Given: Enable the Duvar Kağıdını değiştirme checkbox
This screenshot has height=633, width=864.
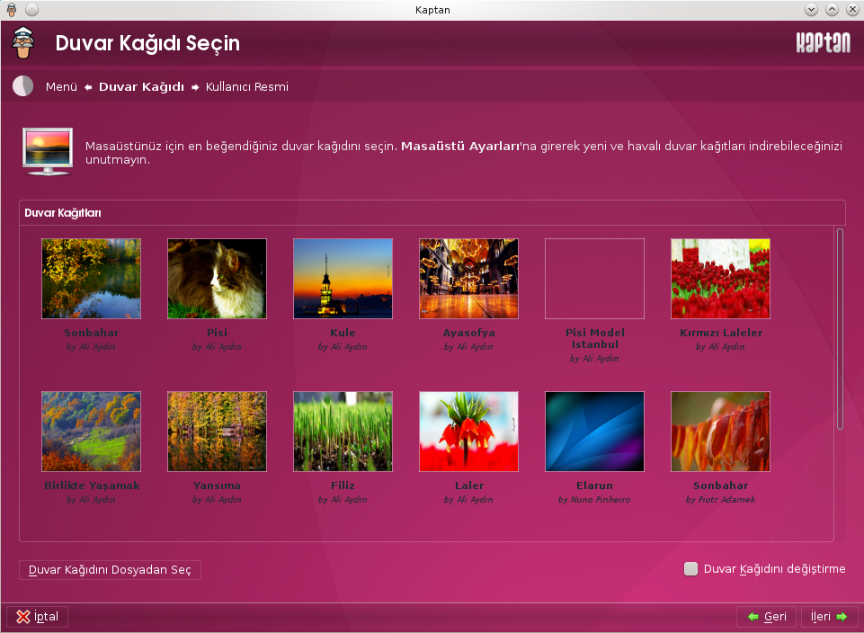Looking at the screenshot, I should (690, 568).
